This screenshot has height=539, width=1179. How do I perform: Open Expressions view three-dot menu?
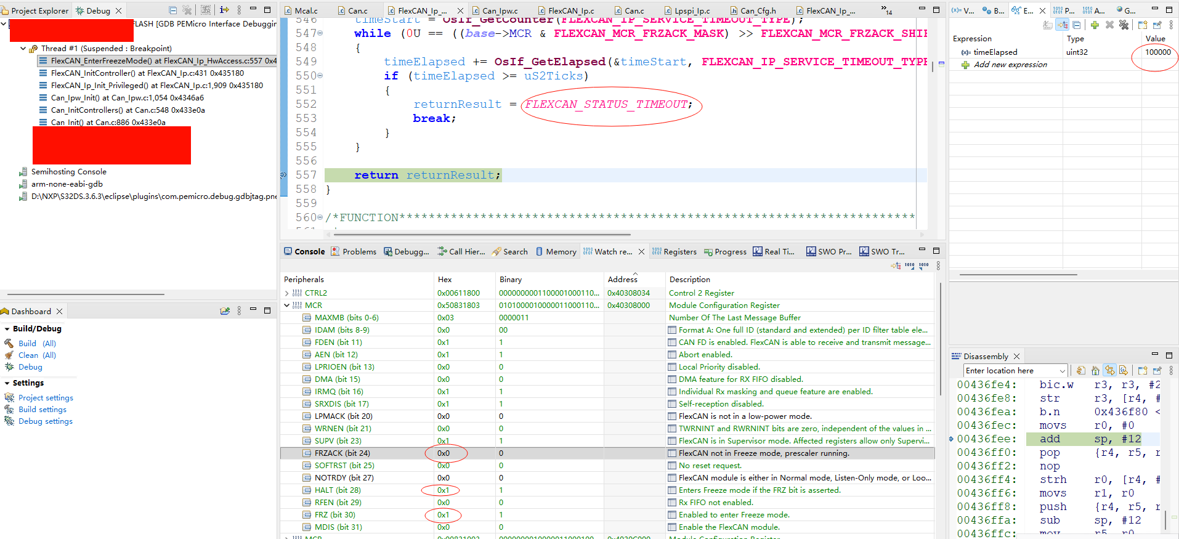click(1171, 25)
